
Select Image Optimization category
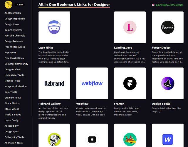(x=16, y=86)
